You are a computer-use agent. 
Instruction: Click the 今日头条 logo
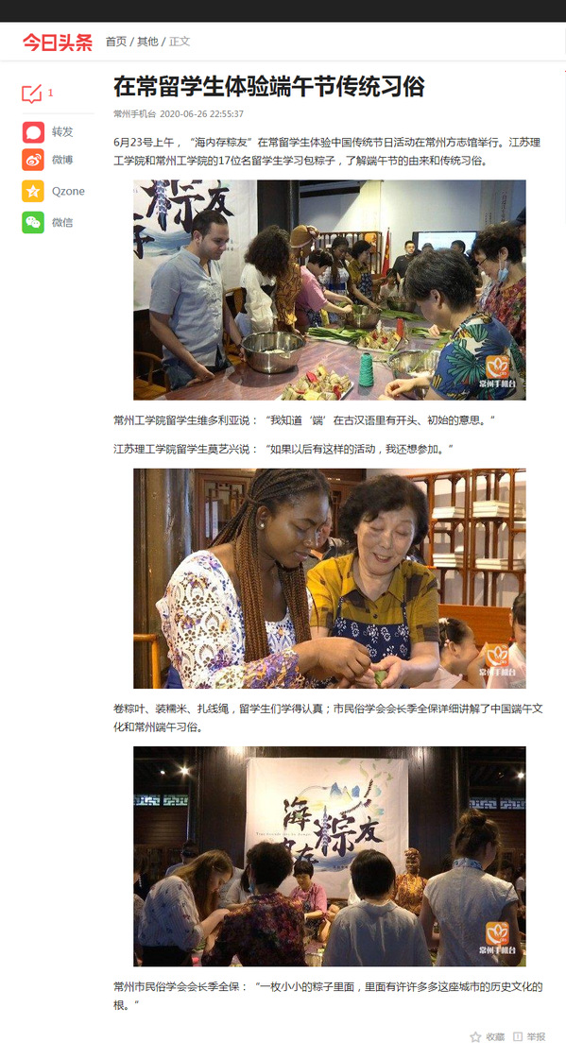click(58, 42)
